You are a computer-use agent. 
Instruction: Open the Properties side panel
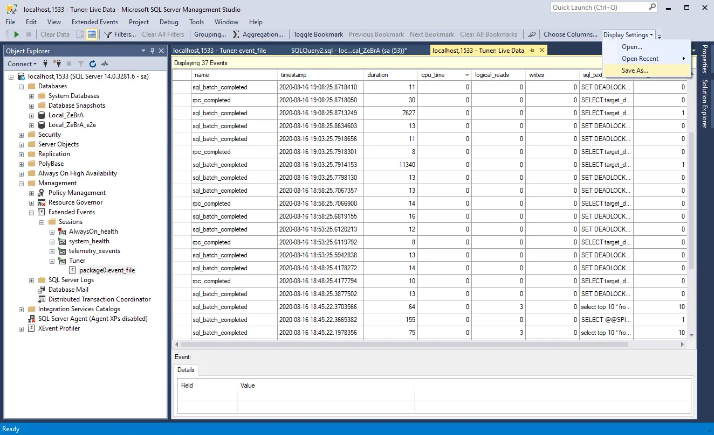click(704, 59)
